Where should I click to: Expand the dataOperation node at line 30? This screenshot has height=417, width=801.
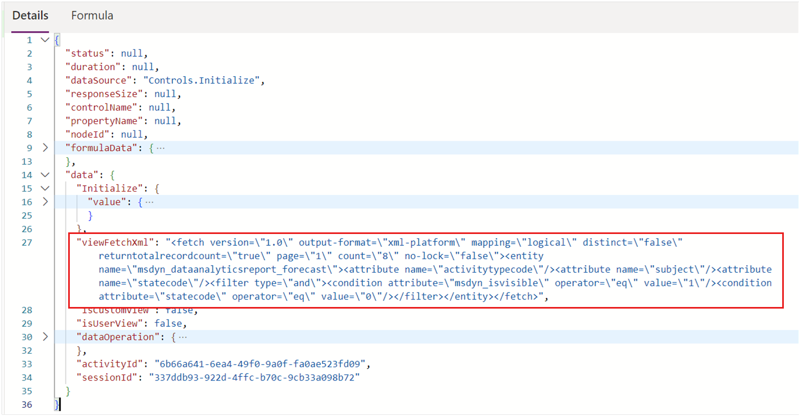click(x=45, y=337)
